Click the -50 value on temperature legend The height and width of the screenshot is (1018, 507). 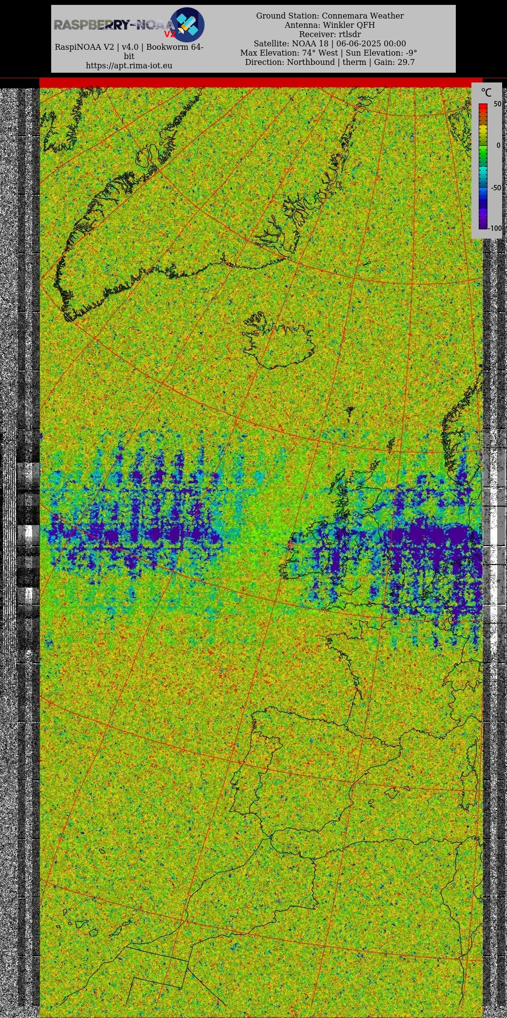pos(496,188)
